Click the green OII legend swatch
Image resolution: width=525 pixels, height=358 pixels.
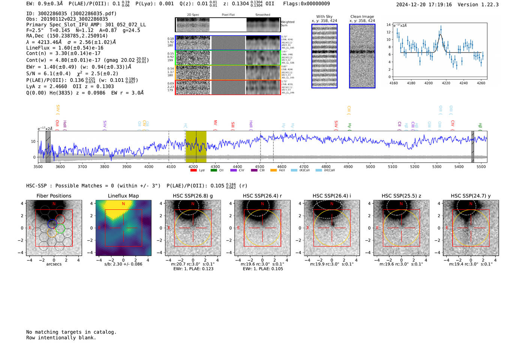[214, 170]
